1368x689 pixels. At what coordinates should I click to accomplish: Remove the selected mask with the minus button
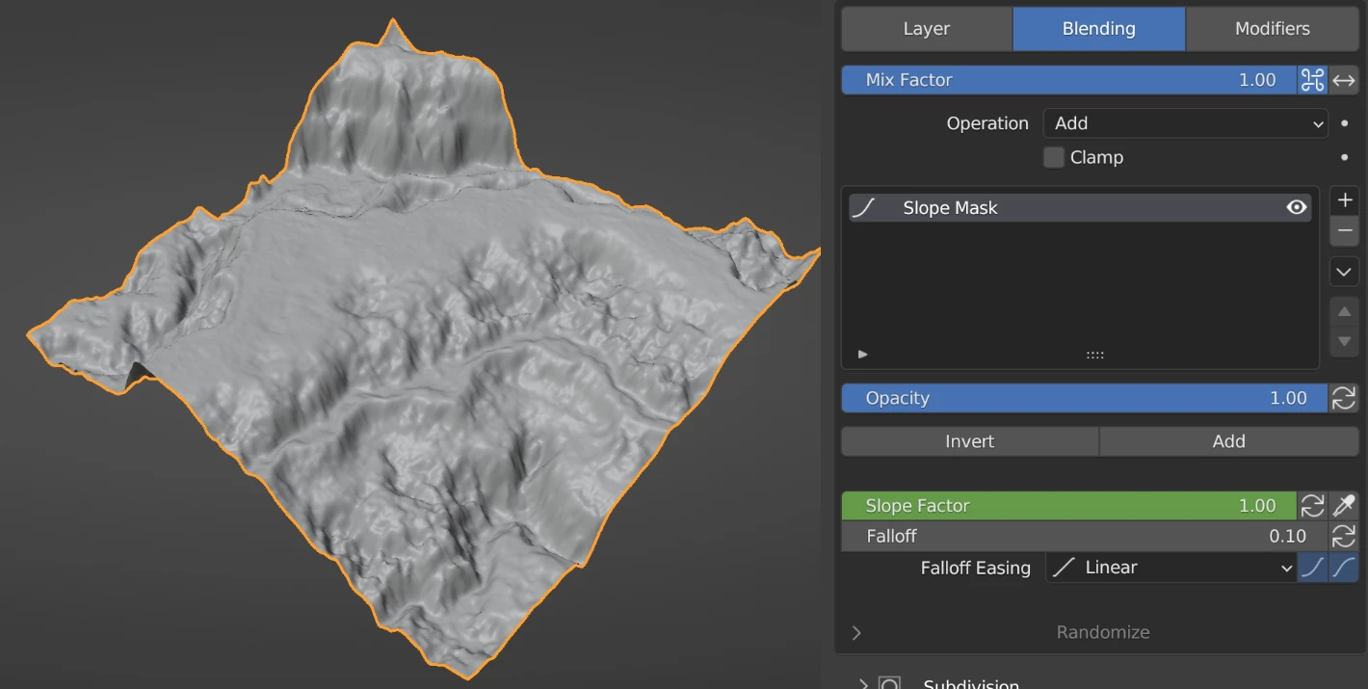[x=1345, y=230]
